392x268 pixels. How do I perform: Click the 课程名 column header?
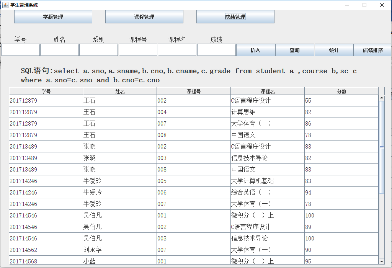pos(268,91)
